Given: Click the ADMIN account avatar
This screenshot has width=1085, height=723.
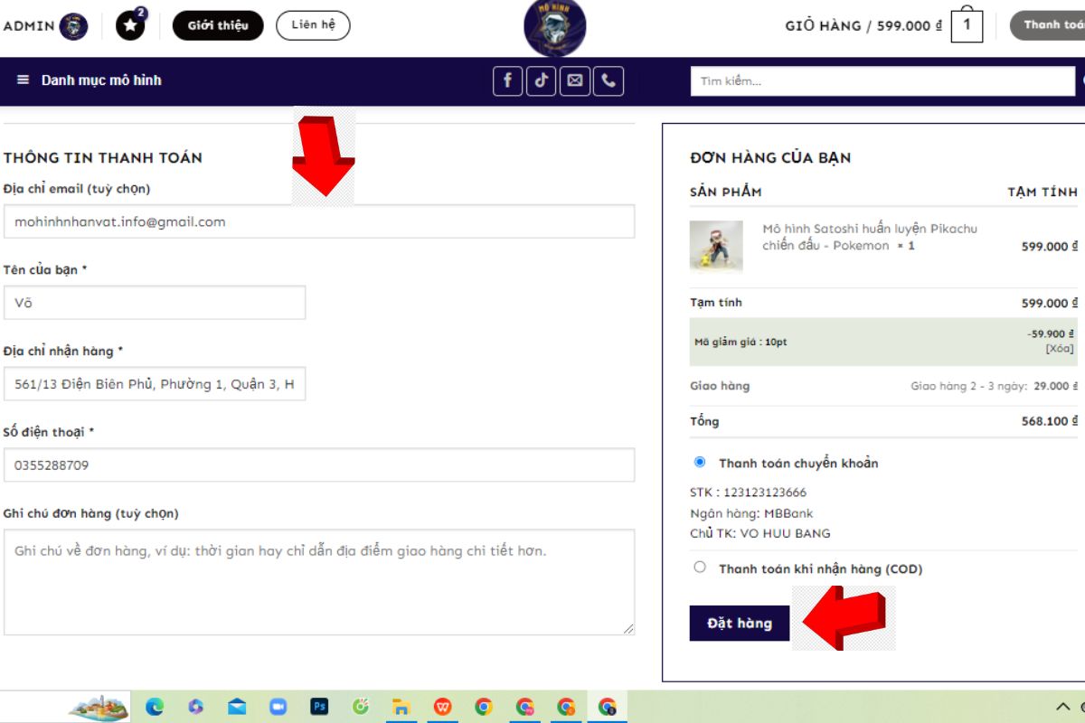Looking at the screenshot, I should pos(74,26).
